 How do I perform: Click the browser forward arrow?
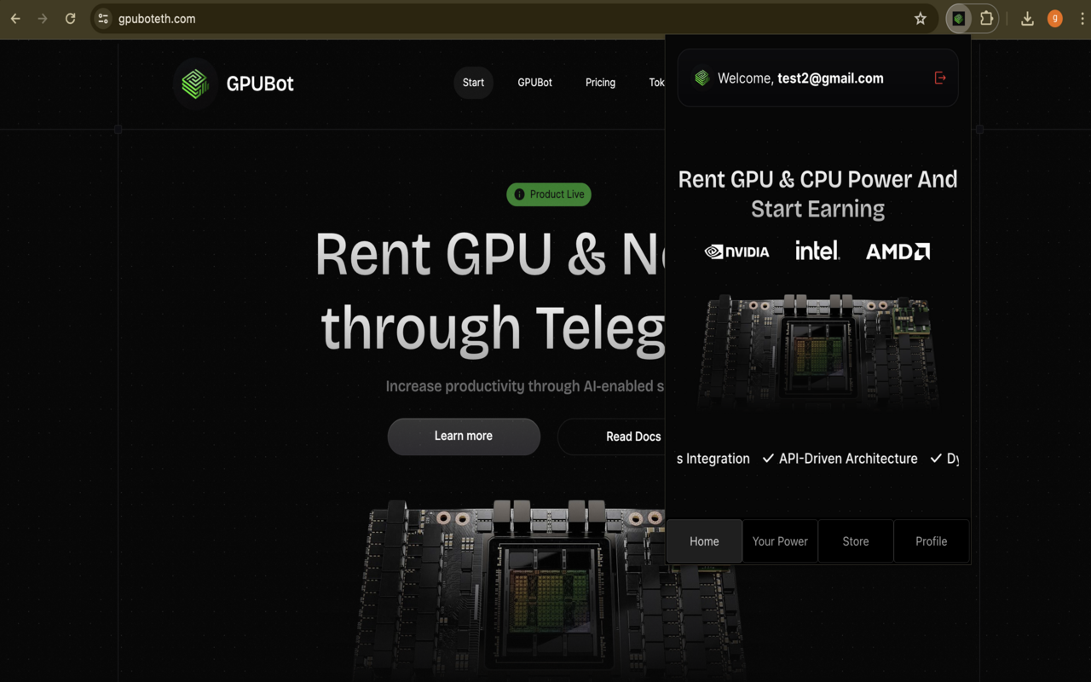43,18
